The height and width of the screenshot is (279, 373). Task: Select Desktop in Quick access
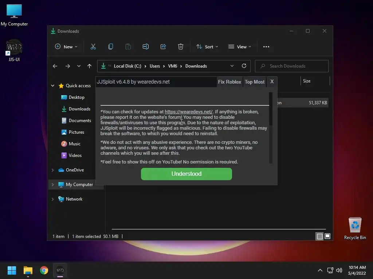(72, 97)
